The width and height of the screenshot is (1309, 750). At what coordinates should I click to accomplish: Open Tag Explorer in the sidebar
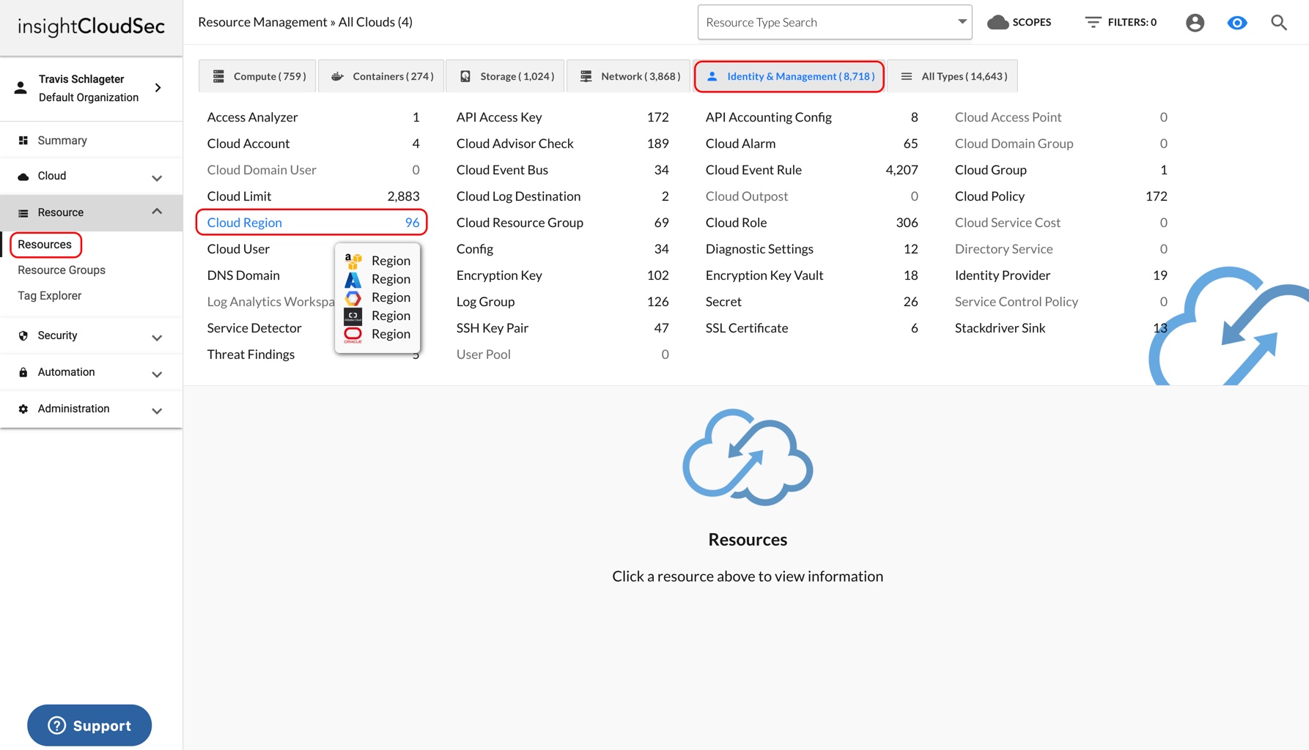[x=50, y=296]
